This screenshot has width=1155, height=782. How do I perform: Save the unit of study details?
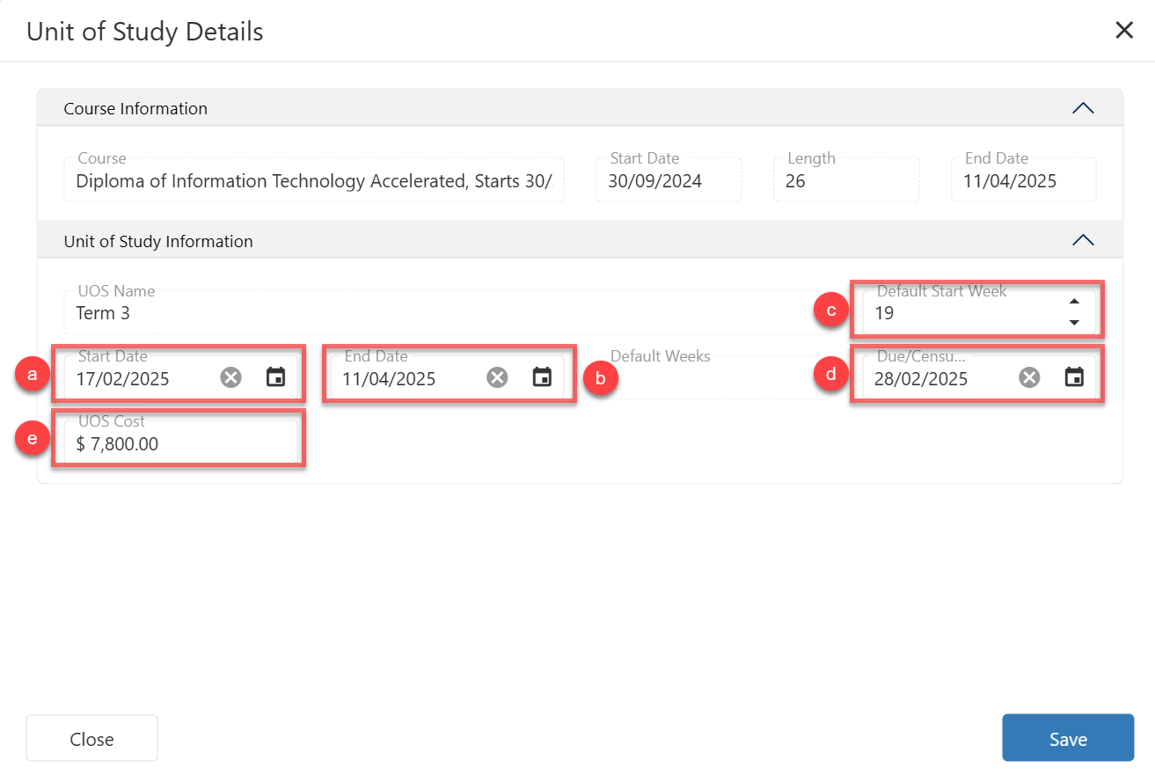(x=1068, y=737)
